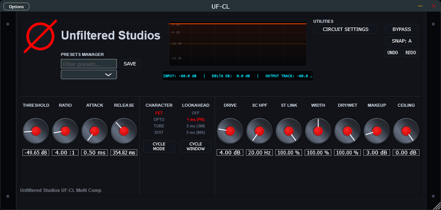
Task: Click the Drive knob
Action: pos(230,131)
